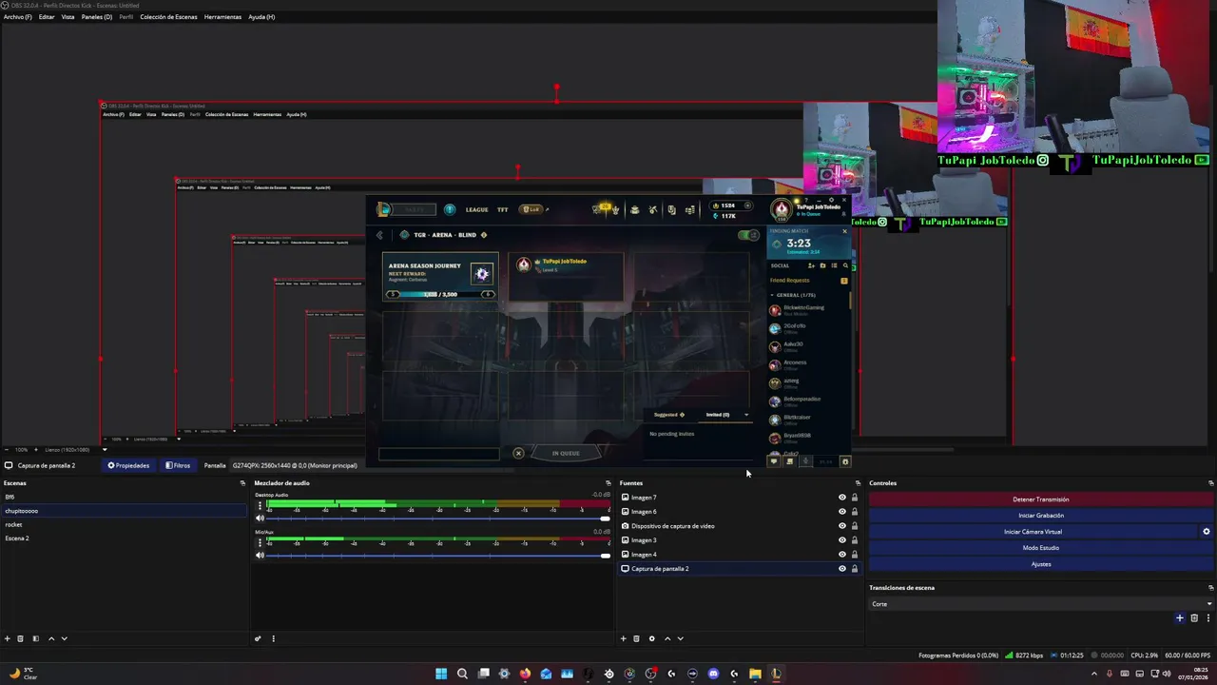Open the Editar menu

pyautogui.click(x=47, y=17)
